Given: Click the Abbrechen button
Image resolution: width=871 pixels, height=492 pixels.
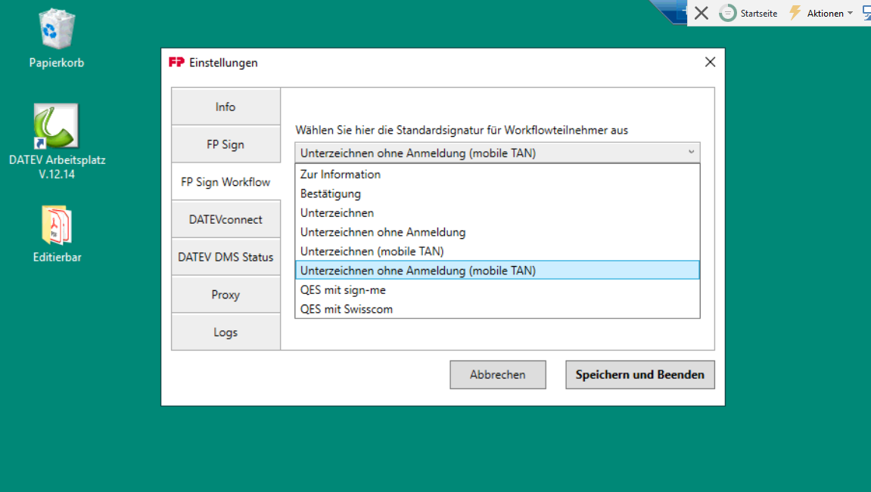Looking at the screenshot, I should pyautogui.click(x=497, y=374).
